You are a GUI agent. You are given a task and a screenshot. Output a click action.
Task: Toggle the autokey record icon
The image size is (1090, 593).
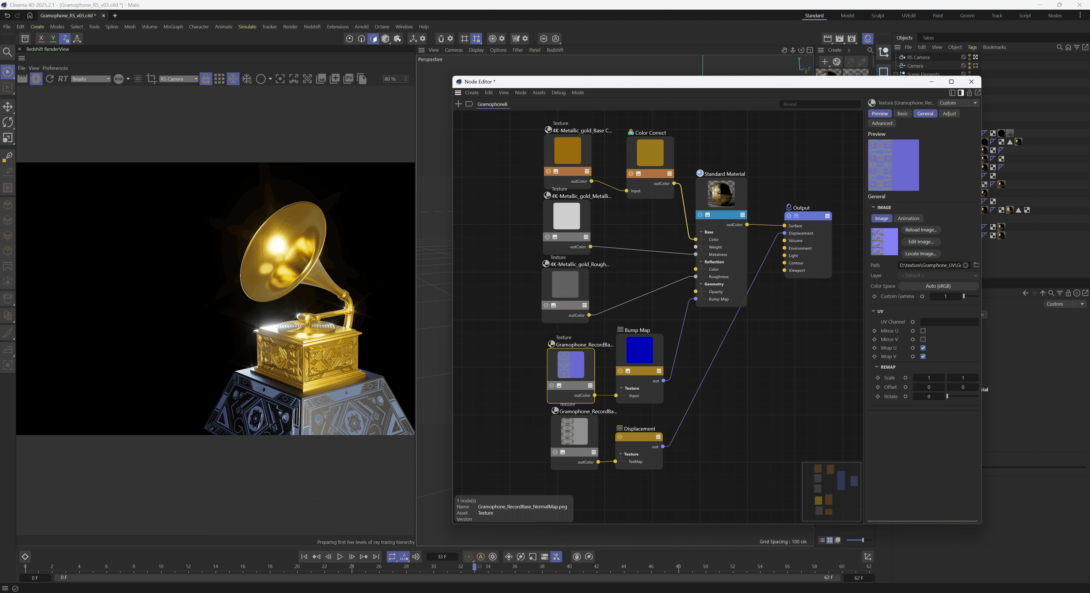point(481,557)
